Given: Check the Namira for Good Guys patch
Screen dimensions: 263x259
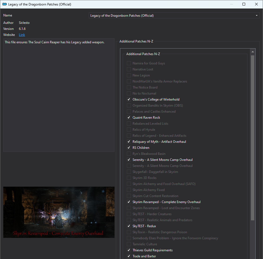Looking at the screenshot, I should [129, 63].
